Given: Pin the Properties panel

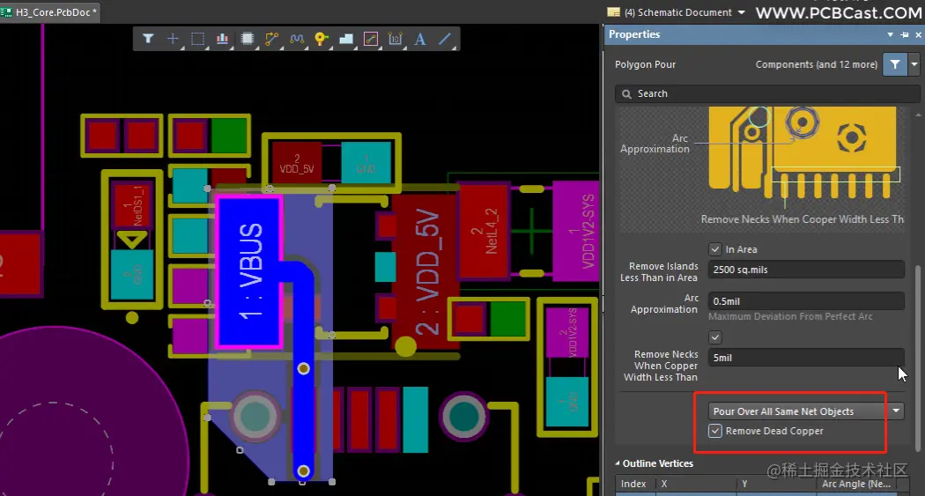Looking at the screenshot, I should [x=905, y=34].
